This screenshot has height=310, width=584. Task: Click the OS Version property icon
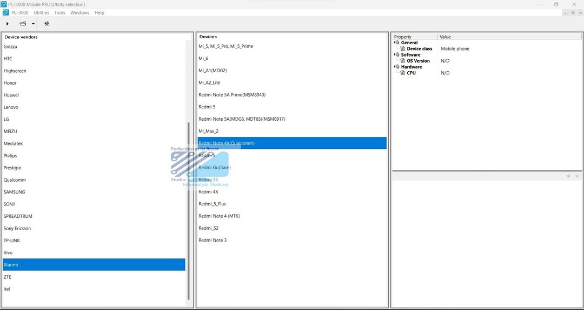click(x=403, y=61)
